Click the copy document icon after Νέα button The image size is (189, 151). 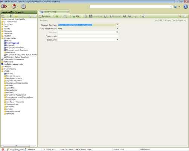(x=86, y=16)
